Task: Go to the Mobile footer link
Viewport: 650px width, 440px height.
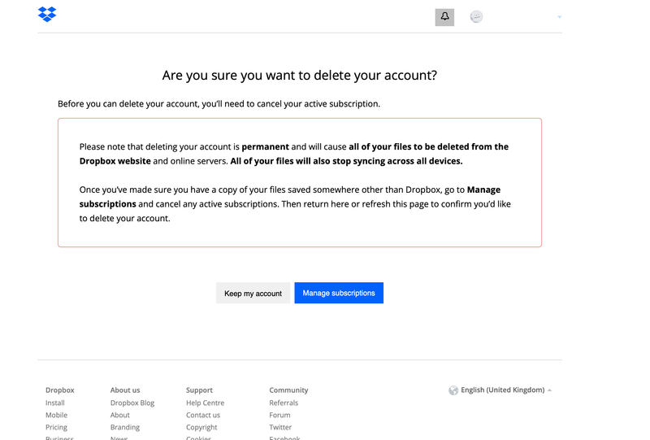Action: click(x=56, y=415)
